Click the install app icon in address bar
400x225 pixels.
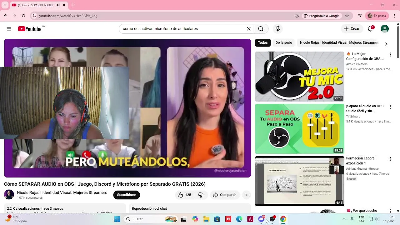(297, 16)
